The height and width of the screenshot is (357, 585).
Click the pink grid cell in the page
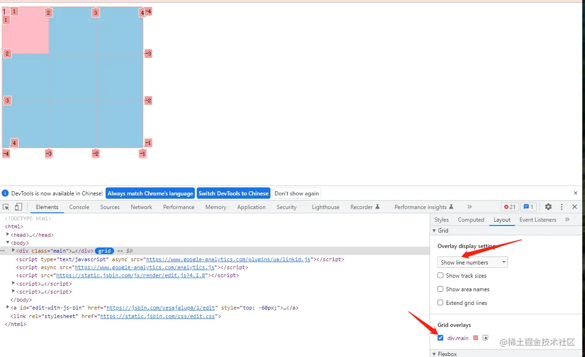pyautogui.click(x=26, y=31)
